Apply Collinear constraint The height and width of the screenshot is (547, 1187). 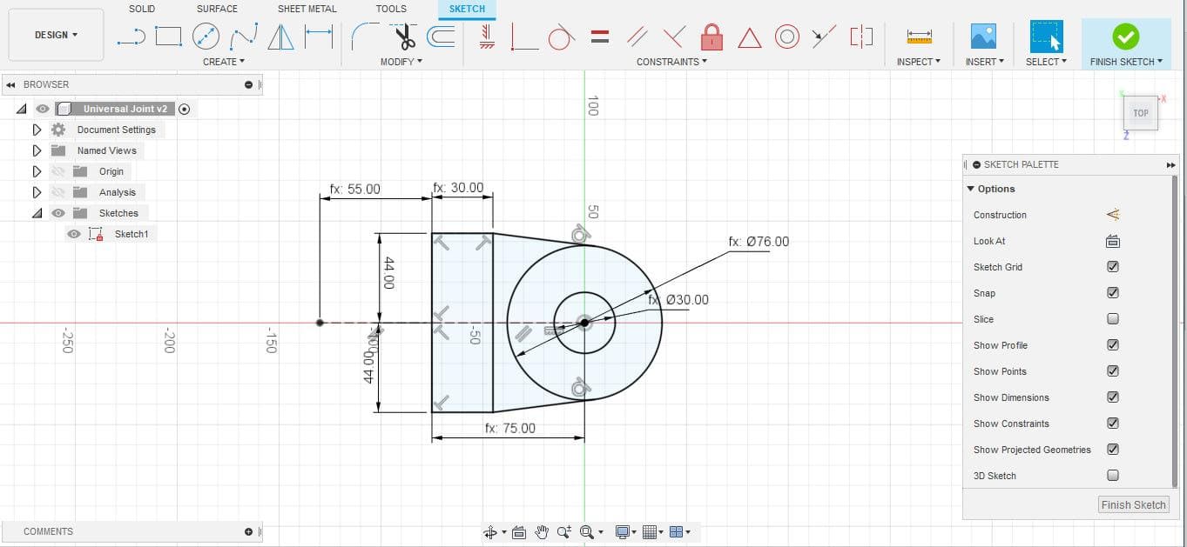(824, 37)
